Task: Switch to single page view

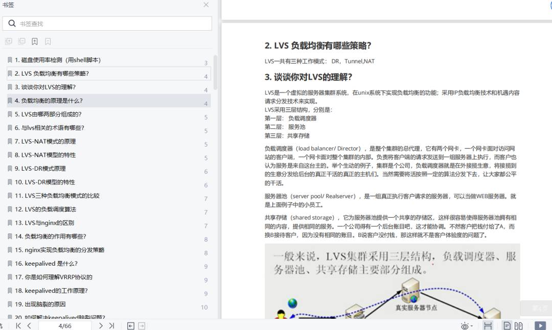Action: [x=507, y=326]
